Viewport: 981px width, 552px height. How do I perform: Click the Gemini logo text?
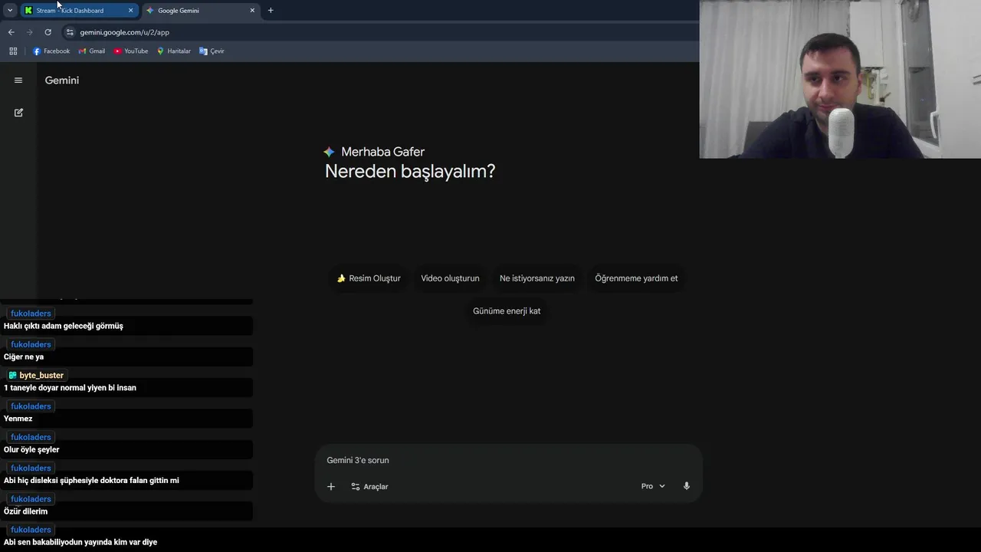(x=62, y=80)
